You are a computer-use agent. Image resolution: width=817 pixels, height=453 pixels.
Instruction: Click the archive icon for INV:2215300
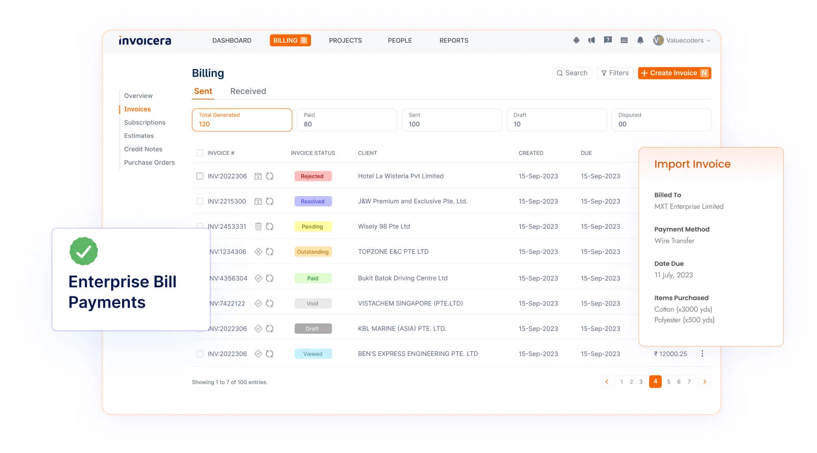pyautogui.click(x=258, y=201)
